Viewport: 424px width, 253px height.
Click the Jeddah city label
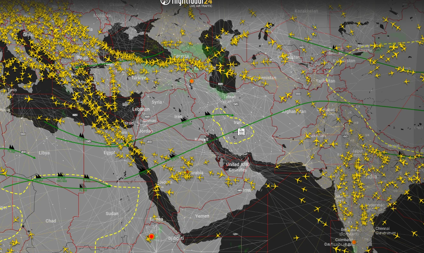[x=166, y=182]
